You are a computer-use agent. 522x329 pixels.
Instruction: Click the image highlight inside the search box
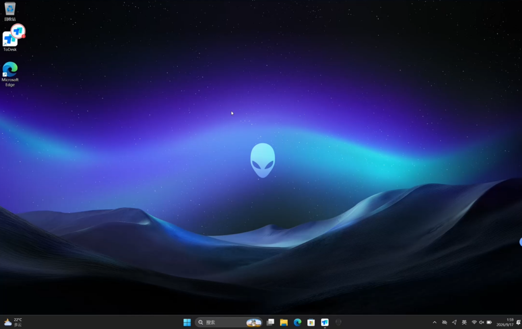click(x=254, y=322)
